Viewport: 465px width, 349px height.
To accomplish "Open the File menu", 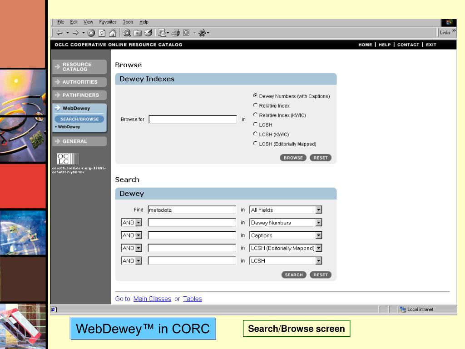I will [60, 22].
